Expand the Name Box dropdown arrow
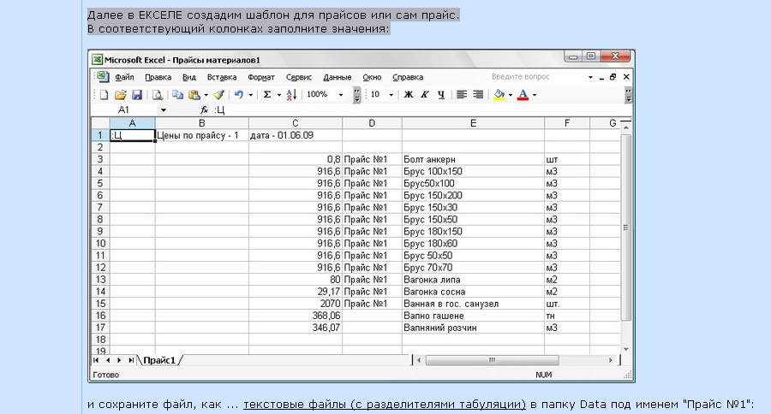Viewport: 771px width, 414px height. coord(163,110)
